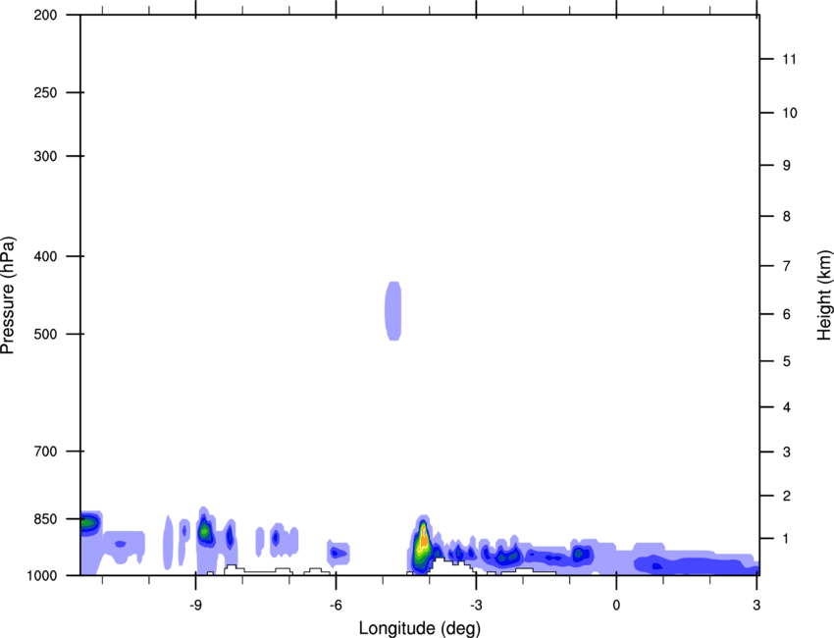This screenshot has height=638, width=834.
Task: Click the 500 pressure tick label
Action: [x=45, y=334]
